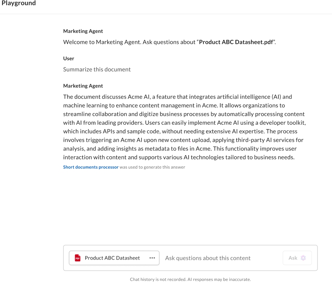Click the second 'Marketing Agent' sender label
This screenshot has width=332, height=282.
[x=83, y=86]
